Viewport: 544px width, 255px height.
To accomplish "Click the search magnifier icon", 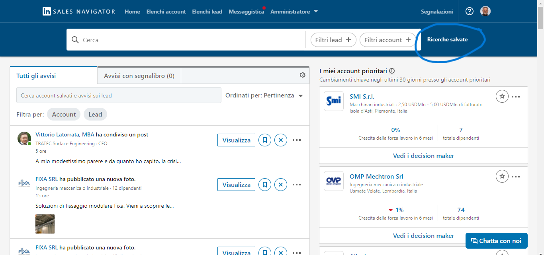I will click(75, 40).
